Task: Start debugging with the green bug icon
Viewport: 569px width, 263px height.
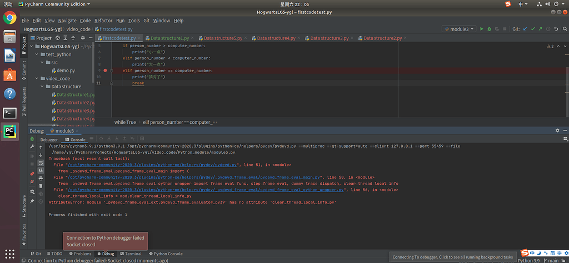Action: coord(489,29)
